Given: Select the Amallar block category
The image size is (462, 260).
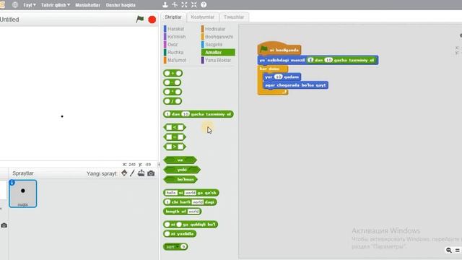Looking at the screenshot, I should coord(218,52).
